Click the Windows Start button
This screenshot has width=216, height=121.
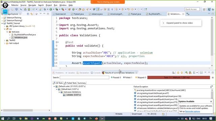point(3,119)
